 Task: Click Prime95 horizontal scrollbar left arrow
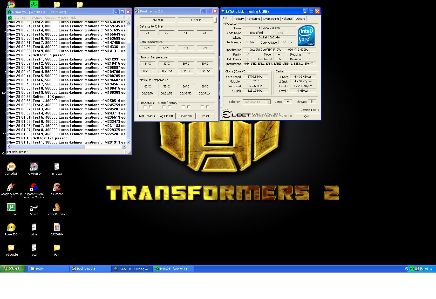click(9, 147)
